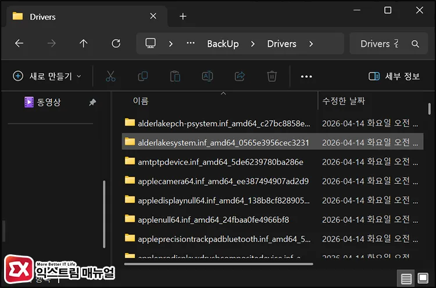The width and height of the screenshot is (436, 288).
Task: Select the applecamera64.inf_amd64 folder
Action: coord(273,181)
